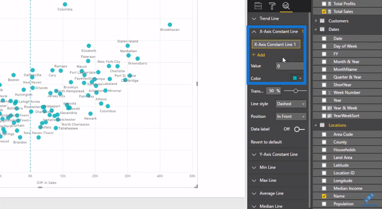382x209 pixels.
Task: Click the Diff. in Sales axis title
Action: tap(47, 183)
